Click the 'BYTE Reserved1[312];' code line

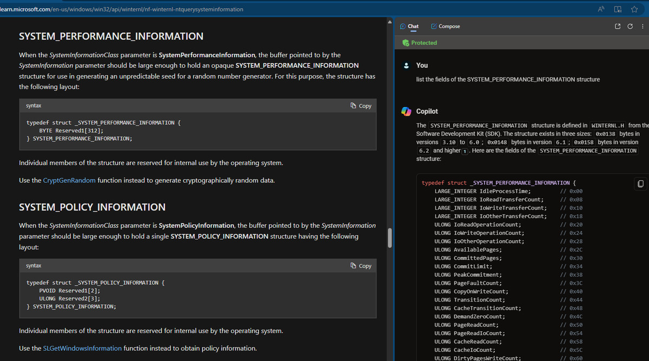click(71, 130)
